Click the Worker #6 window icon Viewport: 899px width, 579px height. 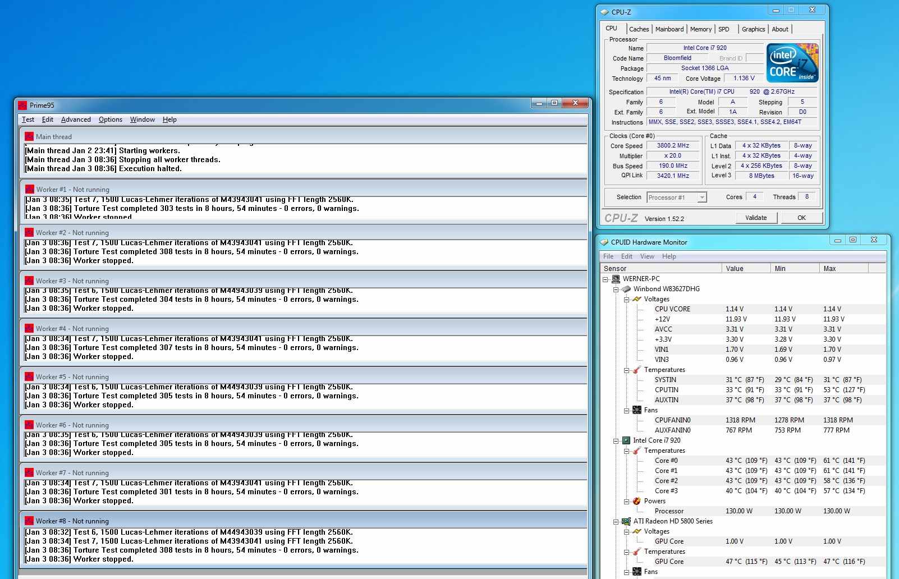(29, 425)
